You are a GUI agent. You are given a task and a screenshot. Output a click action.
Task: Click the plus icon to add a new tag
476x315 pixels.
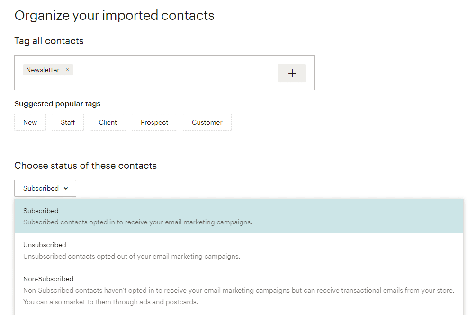point(292,73)
